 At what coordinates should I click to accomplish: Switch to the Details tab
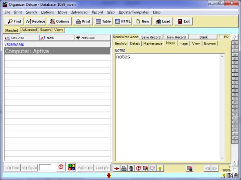pos(135,43)
